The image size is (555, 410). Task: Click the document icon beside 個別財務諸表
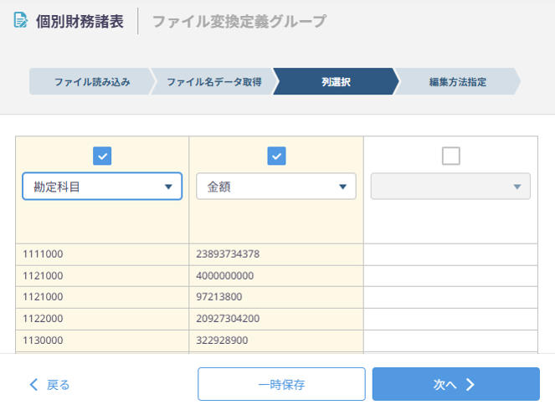pos(20,20)
